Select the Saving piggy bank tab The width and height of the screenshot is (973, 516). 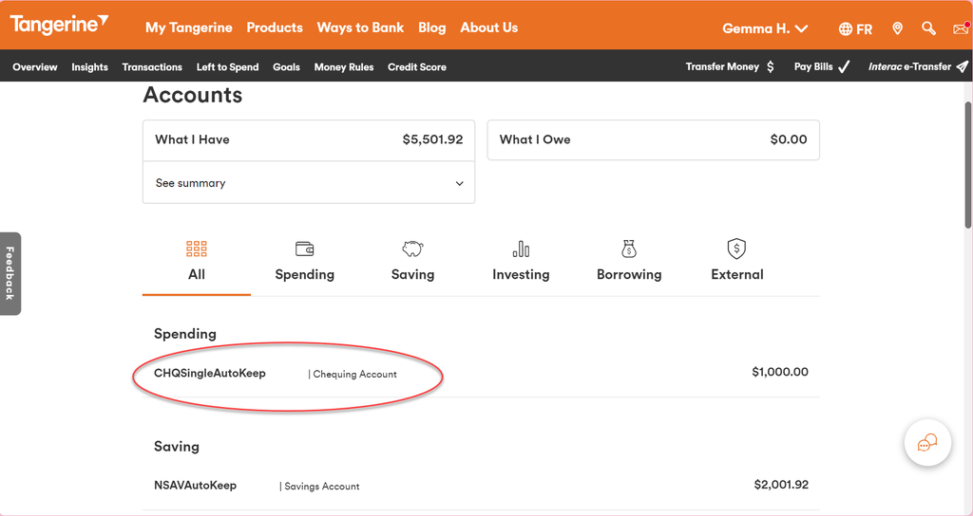(x=412, y=261)
